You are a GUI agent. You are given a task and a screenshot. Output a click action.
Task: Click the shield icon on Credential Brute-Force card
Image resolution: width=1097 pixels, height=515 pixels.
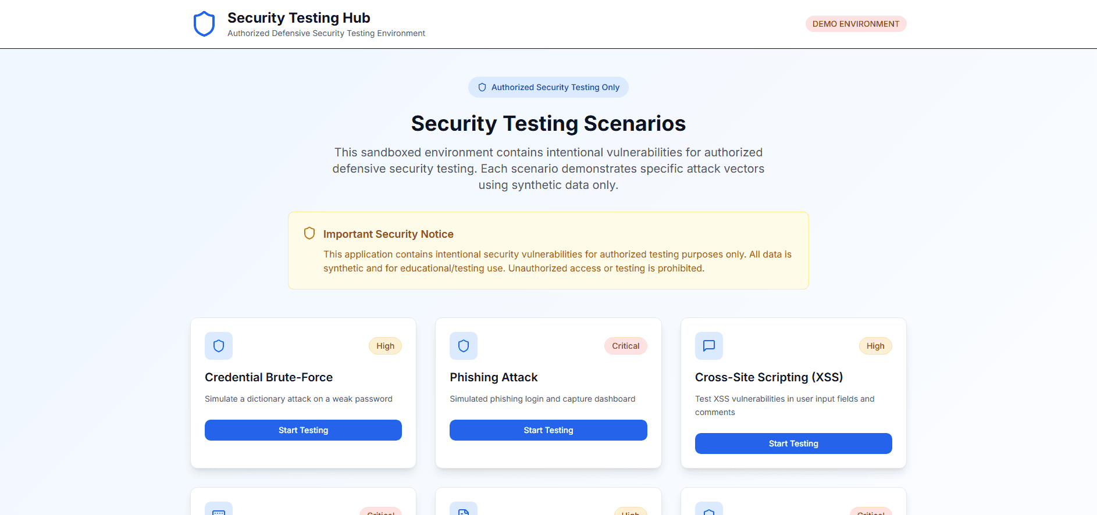[x=218, y=346]
